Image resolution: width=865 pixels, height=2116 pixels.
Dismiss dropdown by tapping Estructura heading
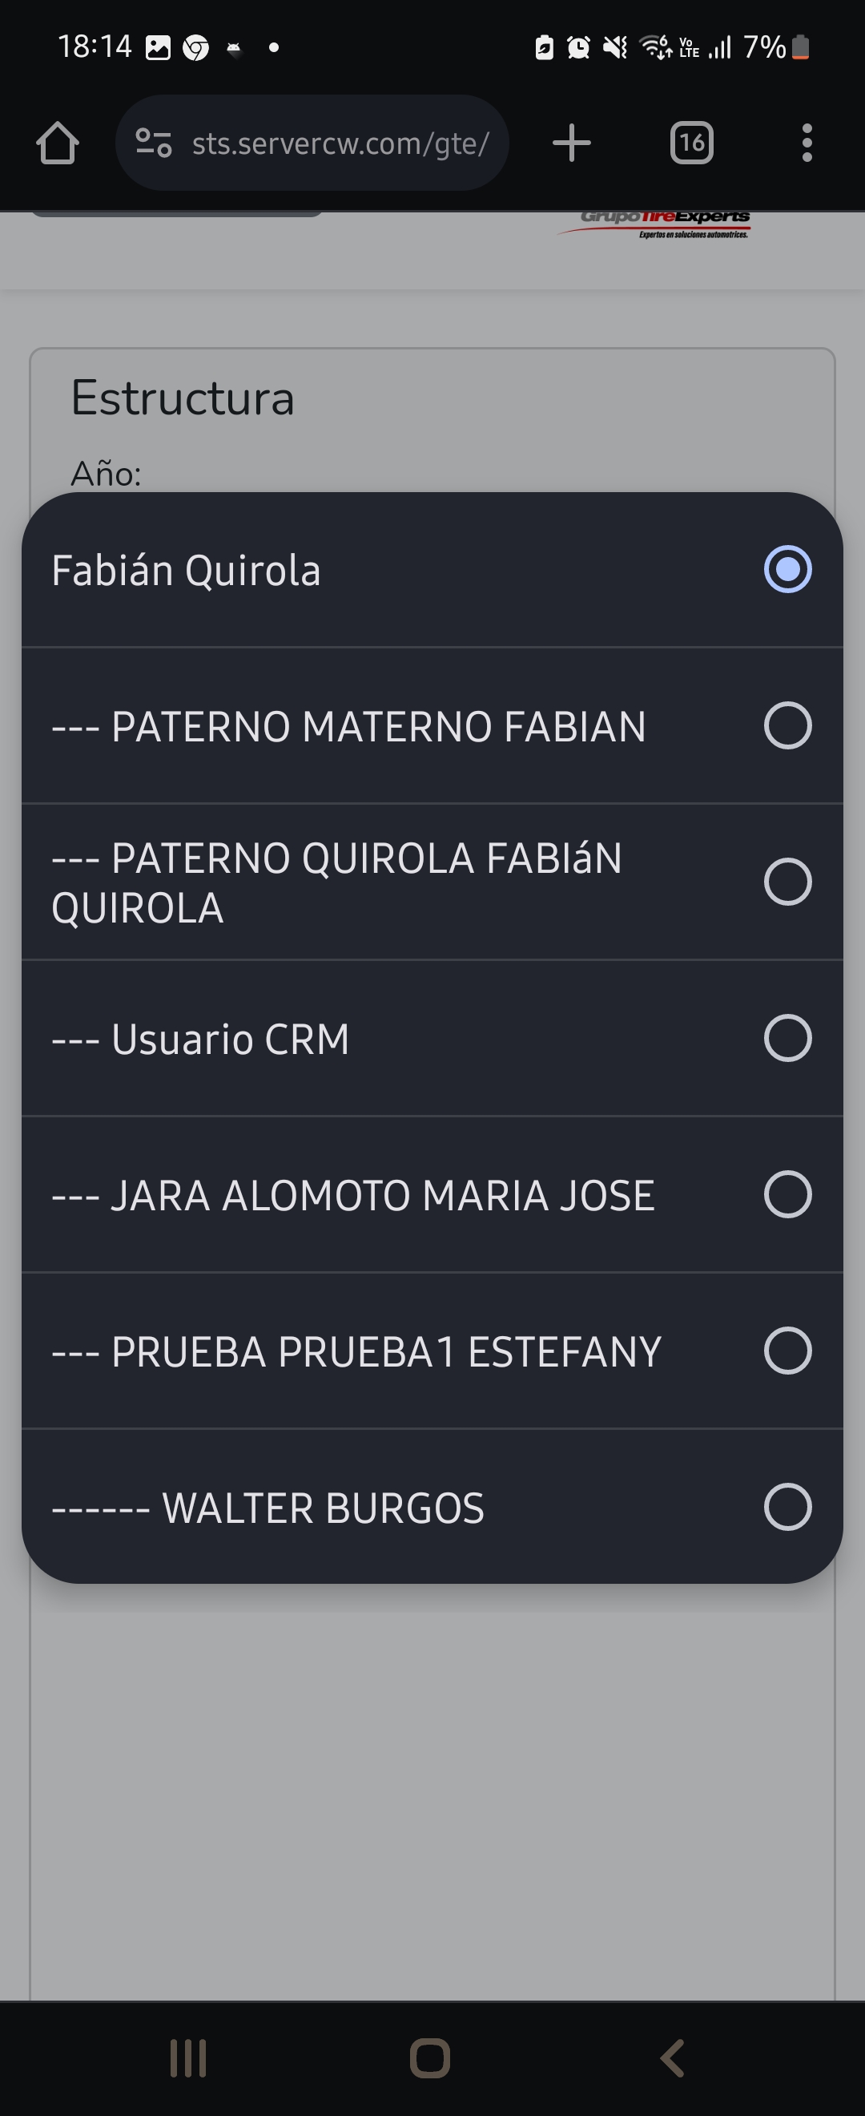[182, 398]
